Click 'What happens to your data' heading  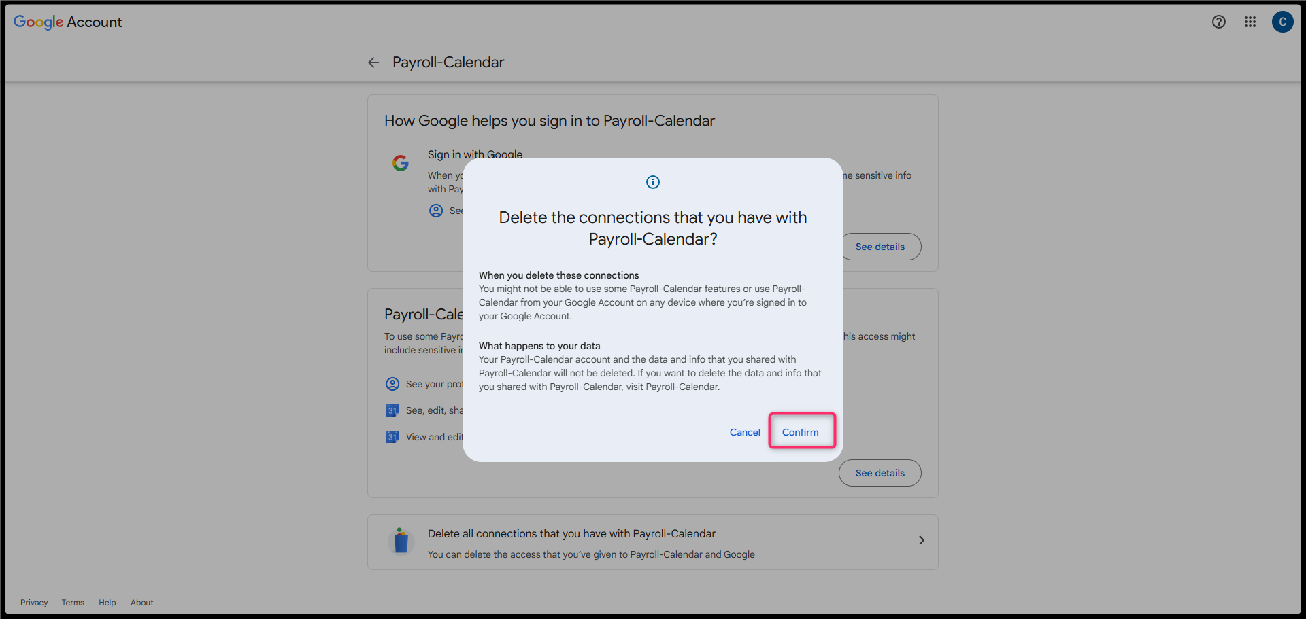pyautogui.click(x=539, y=346)
